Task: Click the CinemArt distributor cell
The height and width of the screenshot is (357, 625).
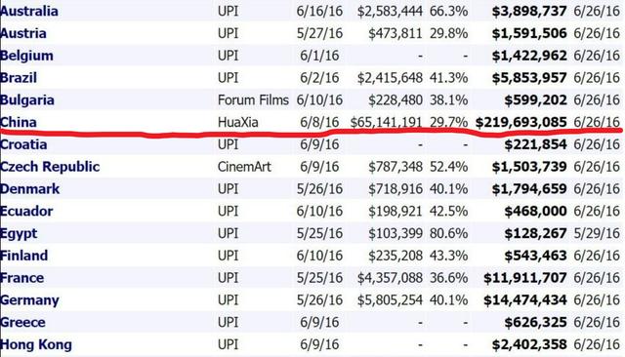Action: tap(244, 167)
